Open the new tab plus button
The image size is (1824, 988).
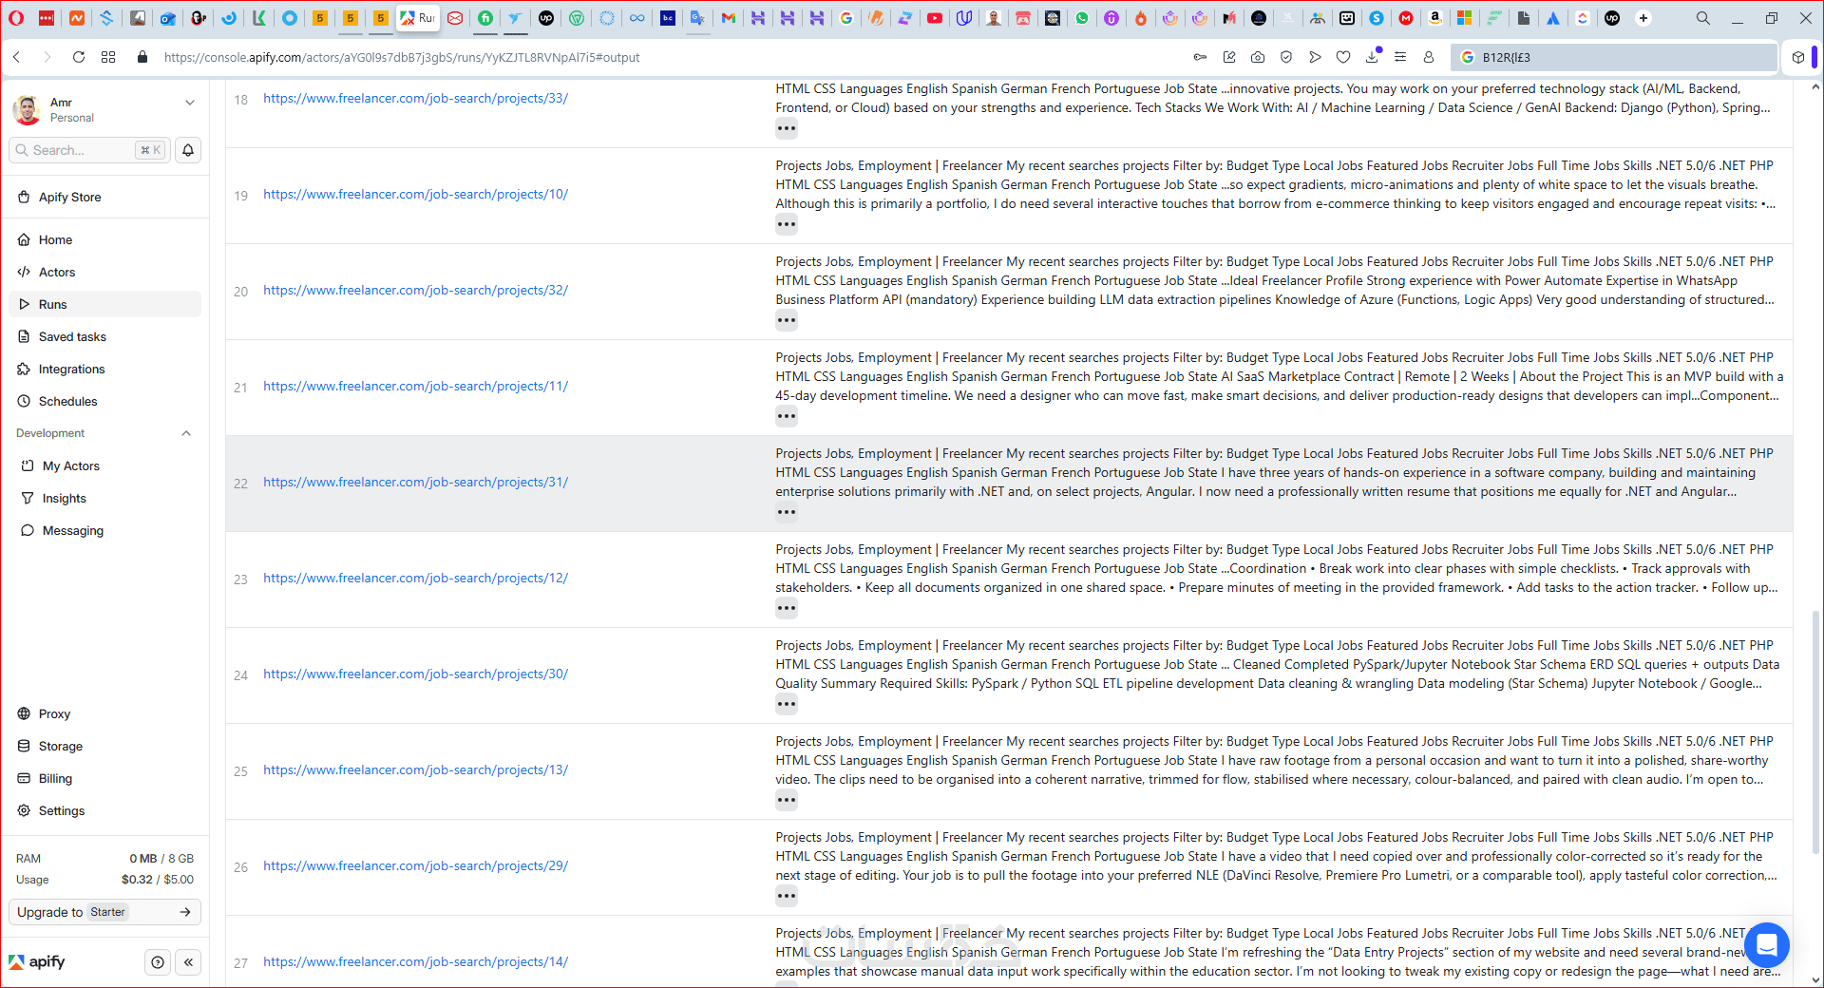click(1643, 18)
